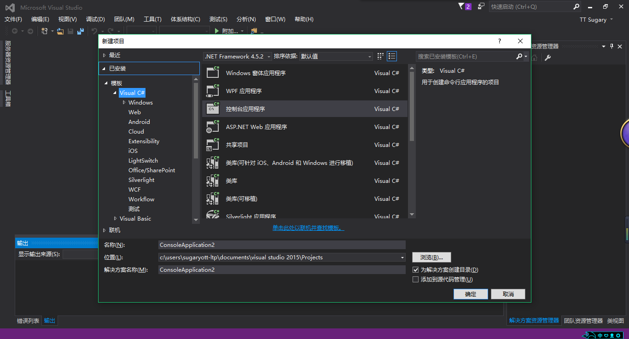Viewport: 629px width, 339px height.
Task: Expand the Visual Basic tree node
Action: [116, 218]
